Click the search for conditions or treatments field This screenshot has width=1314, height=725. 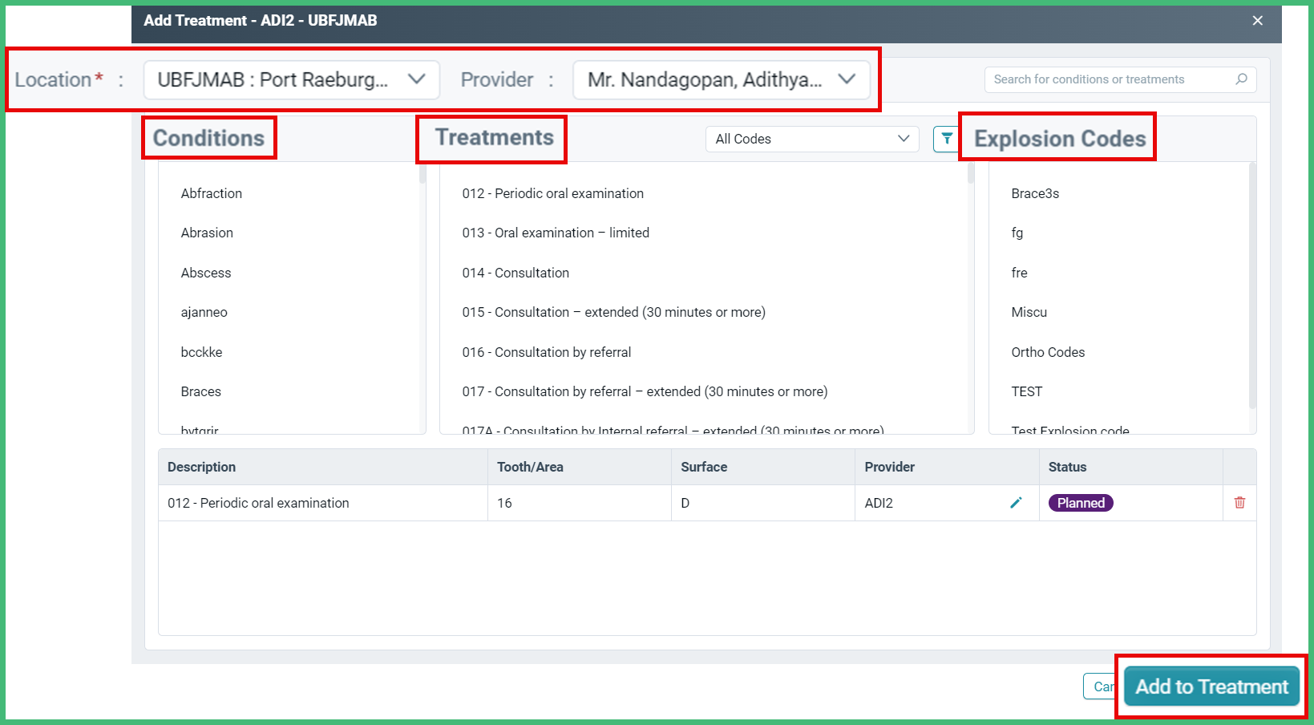[1106, 79]
